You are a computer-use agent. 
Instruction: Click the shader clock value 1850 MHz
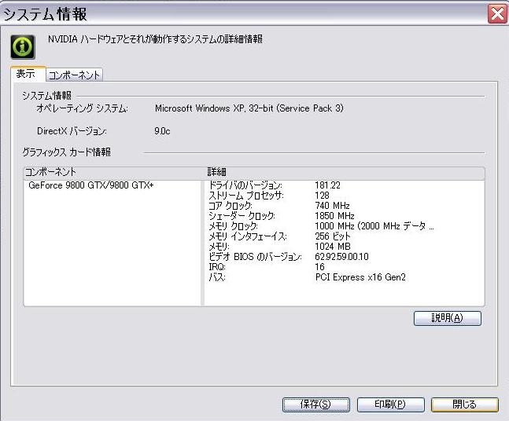tap(334, 216)
